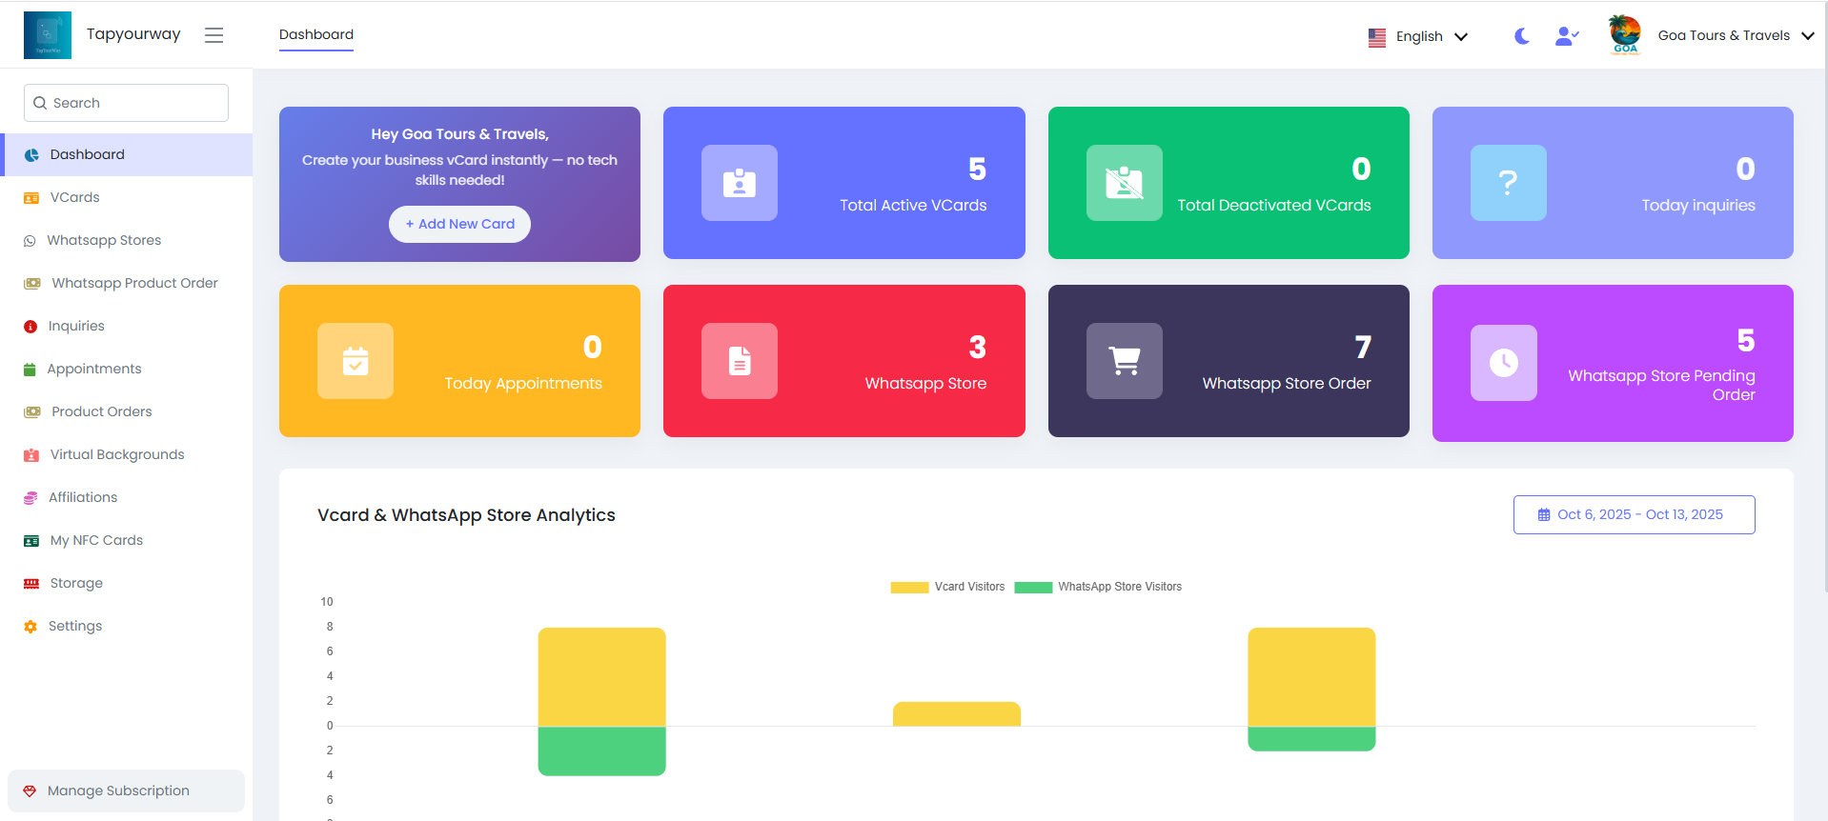Screen dimensions: 1828x821
Task: Click the Affiliations coins icon
Action: click(x=30, y=498)
